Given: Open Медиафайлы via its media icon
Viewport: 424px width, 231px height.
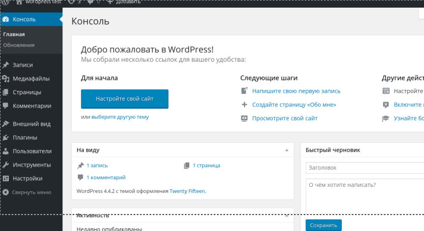Looking at the screenshot, I should (x=6, y=79).
